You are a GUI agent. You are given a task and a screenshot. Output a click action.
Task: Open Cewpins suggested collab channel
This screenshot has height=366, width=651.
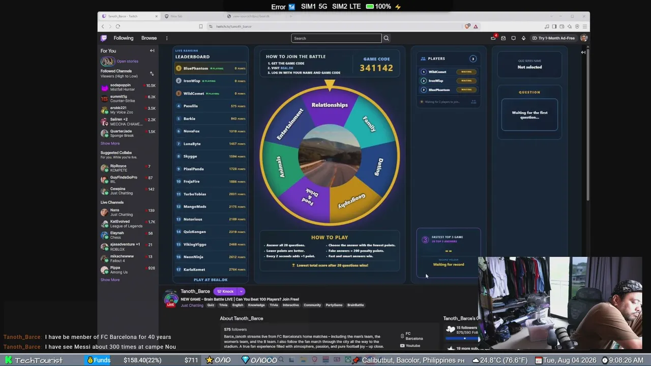(128, 191)
